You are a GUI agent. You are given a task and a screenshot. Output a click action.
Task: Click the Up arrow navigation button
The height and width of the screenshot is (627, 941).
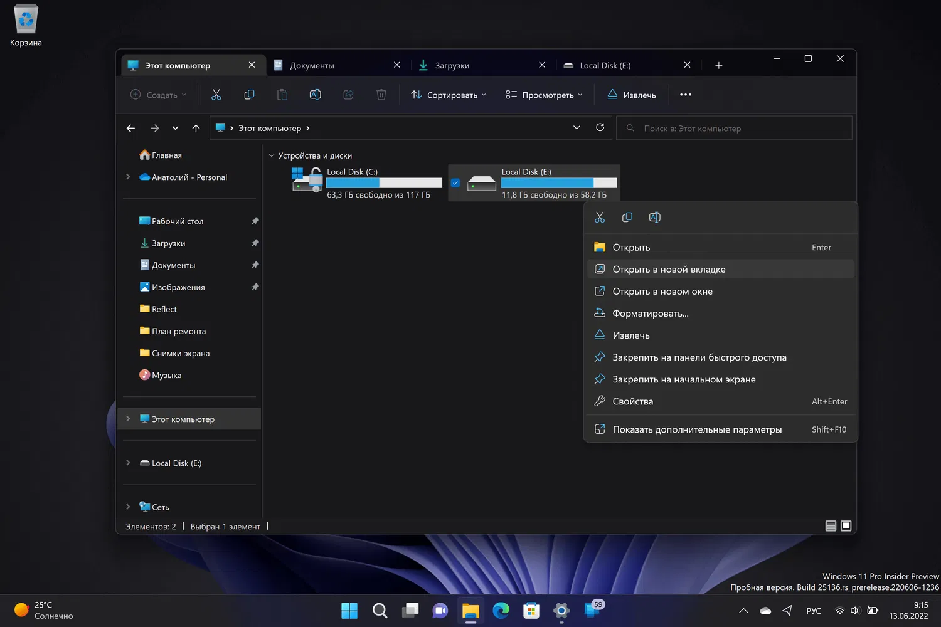196,129
